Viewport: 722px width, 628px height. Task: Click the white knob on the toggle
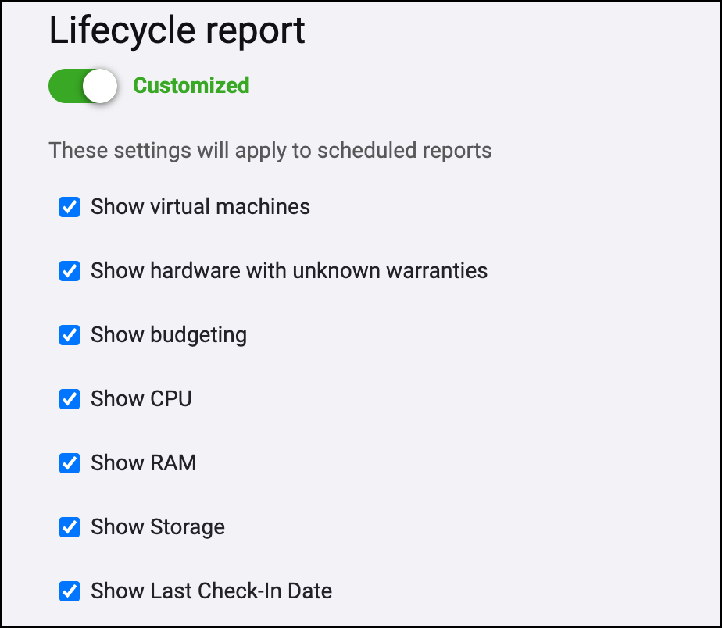[99, 86]
